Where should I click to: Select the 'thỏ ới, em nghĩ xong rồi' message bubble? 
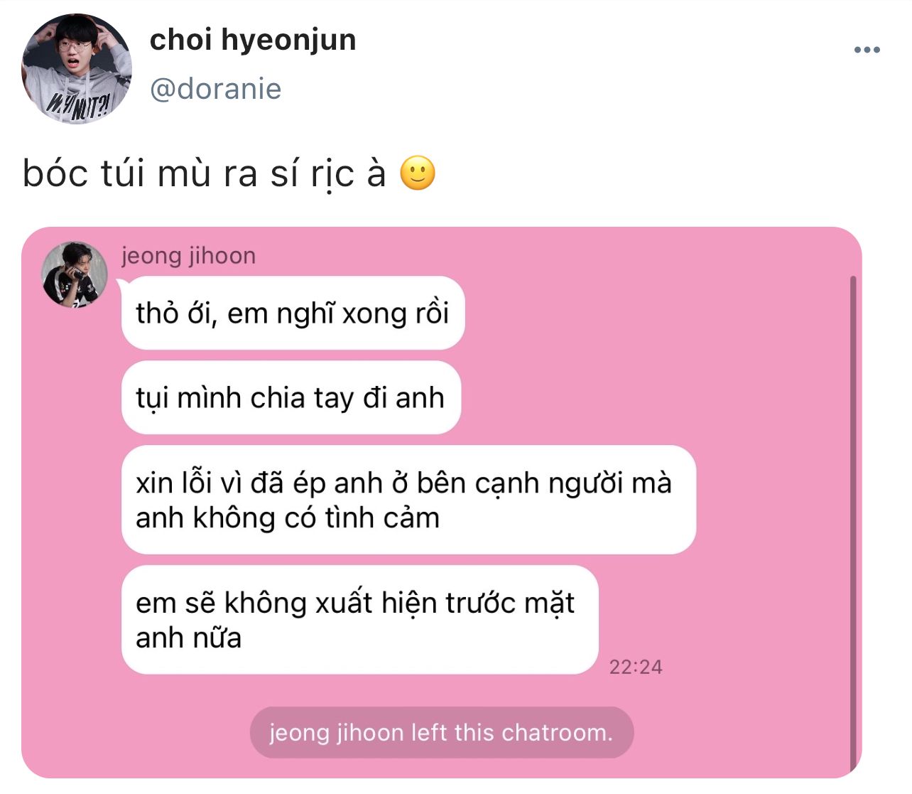tap(293, 313)
